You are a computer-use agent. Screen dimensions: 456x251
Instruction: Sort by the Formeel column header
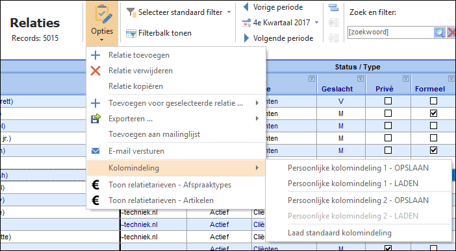(430, 89)
